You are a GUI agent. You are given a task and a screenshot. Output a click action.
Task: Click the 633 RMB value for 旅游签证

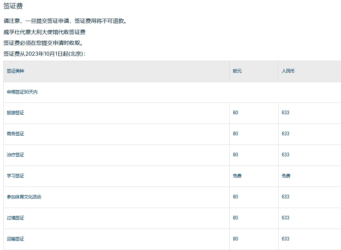(285, 113)
